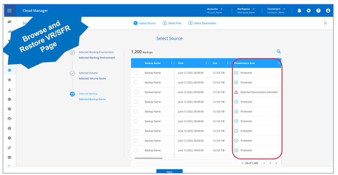Open the help question mark icon
The image size is (338, 175).
318,11
